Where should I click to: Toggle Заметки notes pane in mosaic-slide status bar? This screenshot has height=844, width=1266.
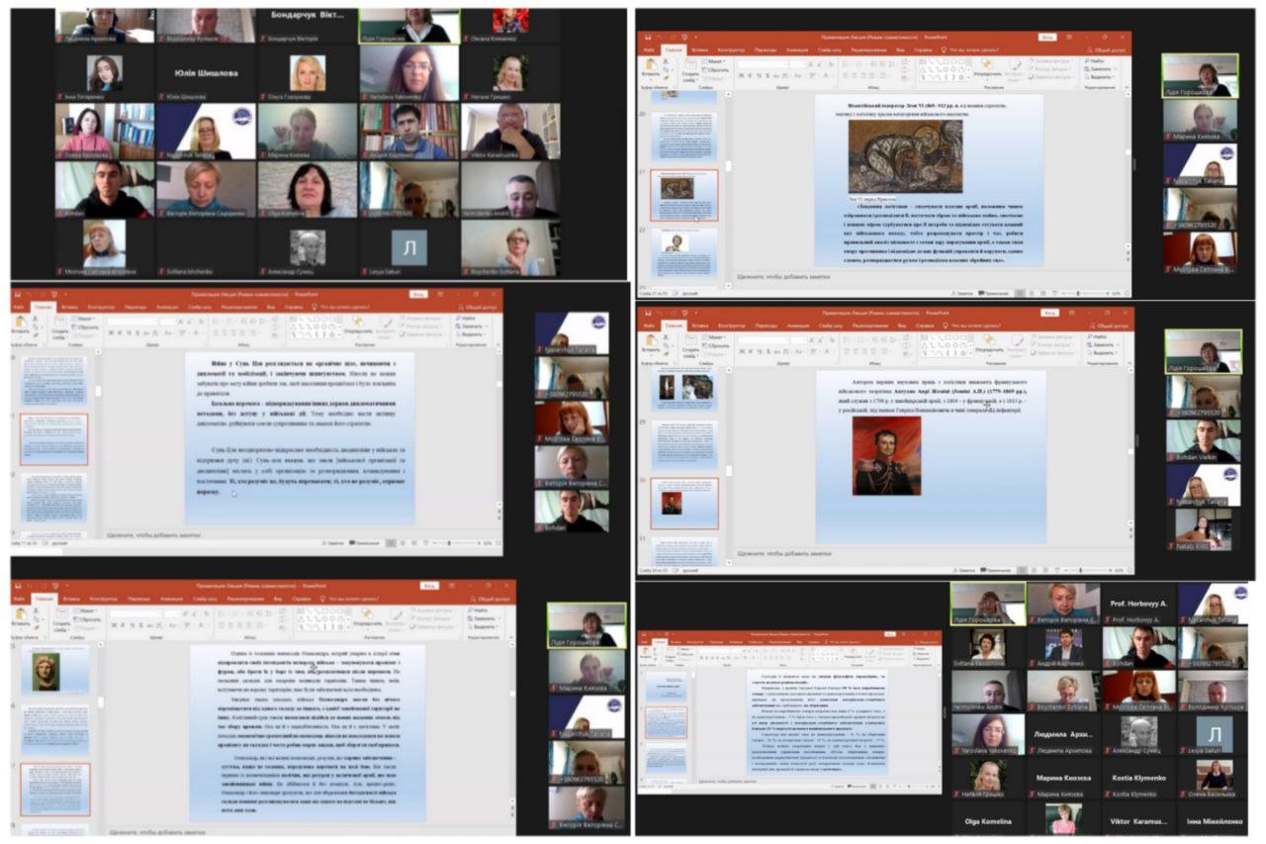pos(961,293)
